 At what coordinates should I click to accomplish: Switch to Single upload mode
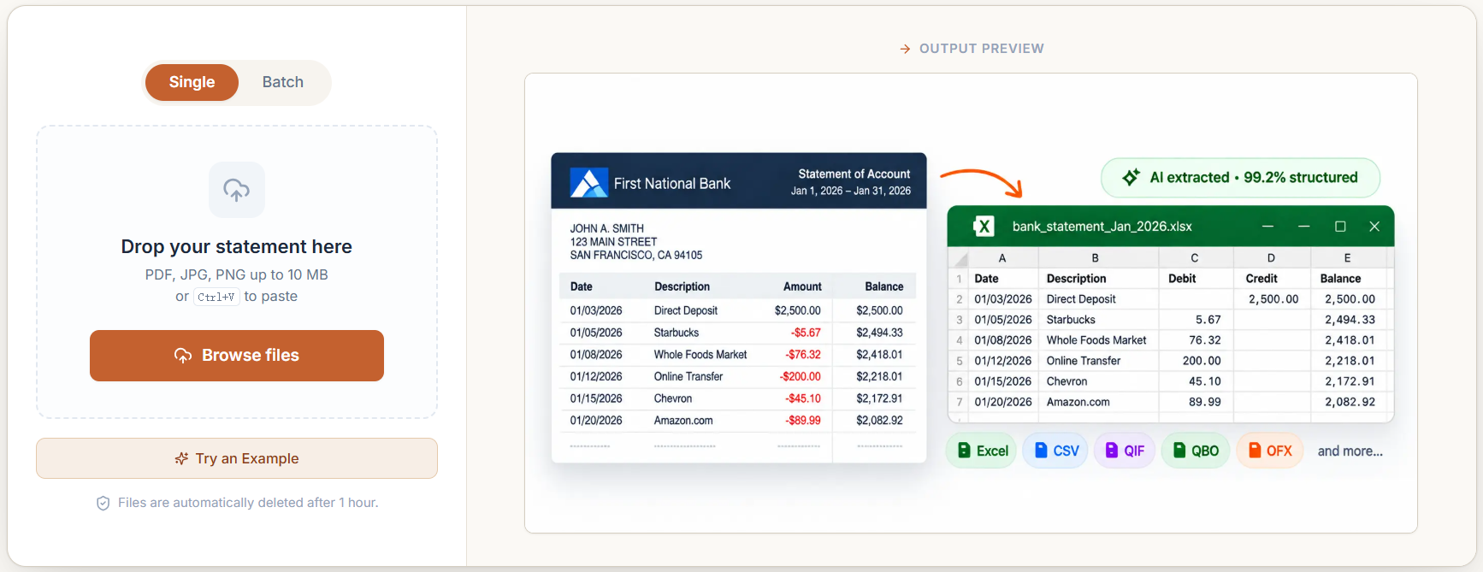pyautogui.click(x=192, y=82)
